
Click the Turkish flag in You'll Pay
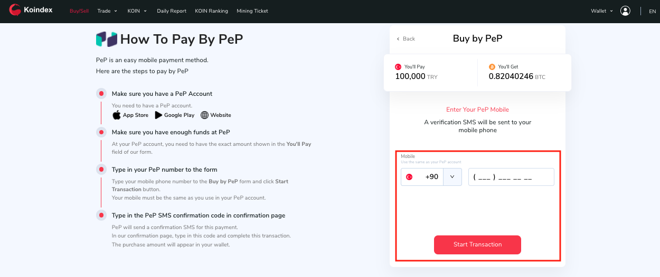click(x=398, y=67)
